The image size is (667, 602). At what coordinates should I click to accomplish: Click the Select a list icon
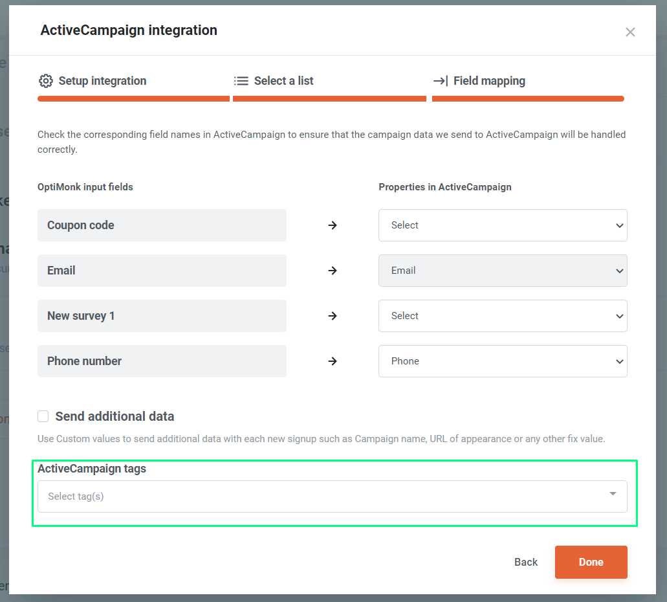241,81
